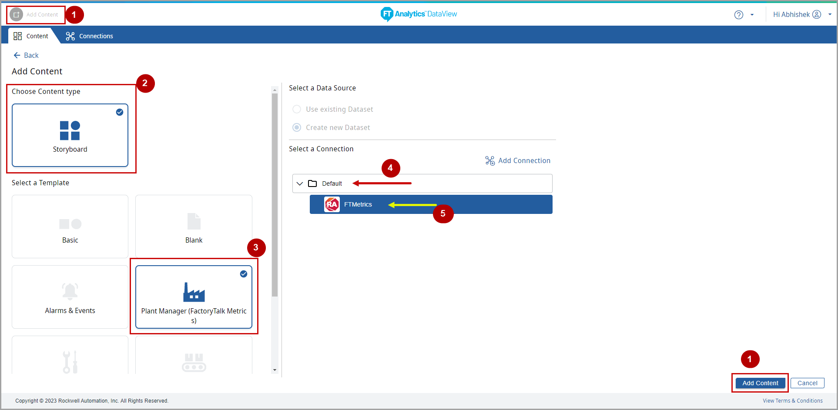This screenshot has width=838, height=410.
Task: Click the Add Connection network icon
Action: (490, 161)
